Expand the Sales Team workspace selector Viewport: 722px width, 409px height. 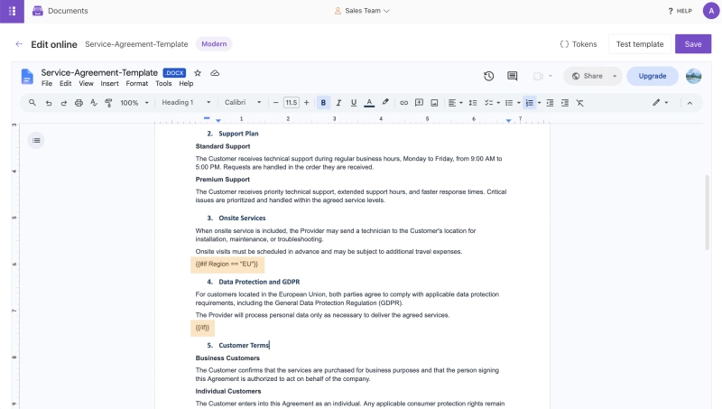coord(362,11)
